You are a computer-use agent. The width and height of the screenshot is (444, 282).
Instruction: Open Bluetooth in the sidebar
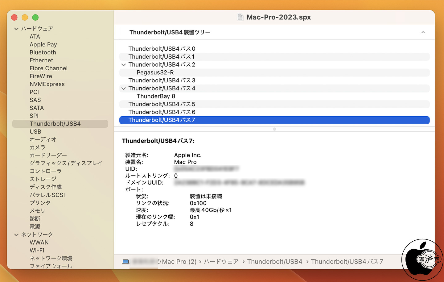[x=43, y=52]
